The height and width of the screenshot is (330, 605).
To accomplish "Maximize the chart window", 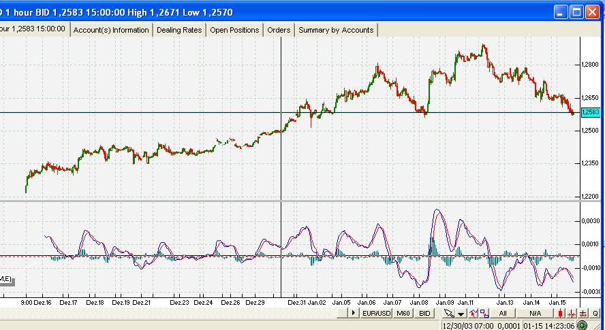I will 576,12.
